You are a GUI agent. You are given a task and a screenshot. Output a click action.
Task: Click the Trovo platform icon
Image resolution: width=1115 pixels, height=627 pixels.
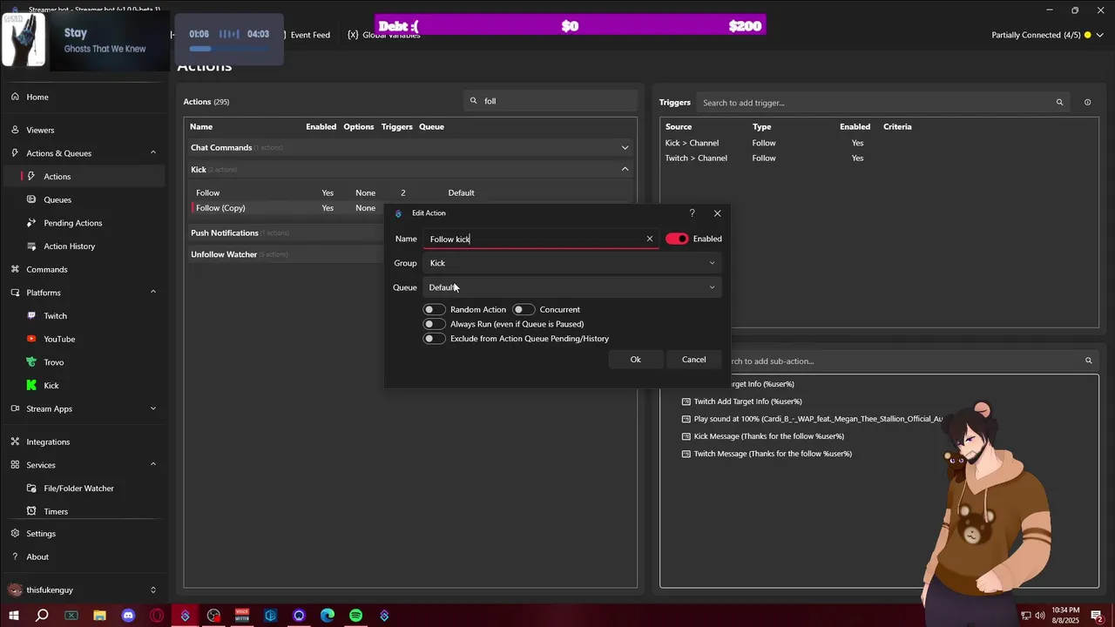tap(33, 362)
